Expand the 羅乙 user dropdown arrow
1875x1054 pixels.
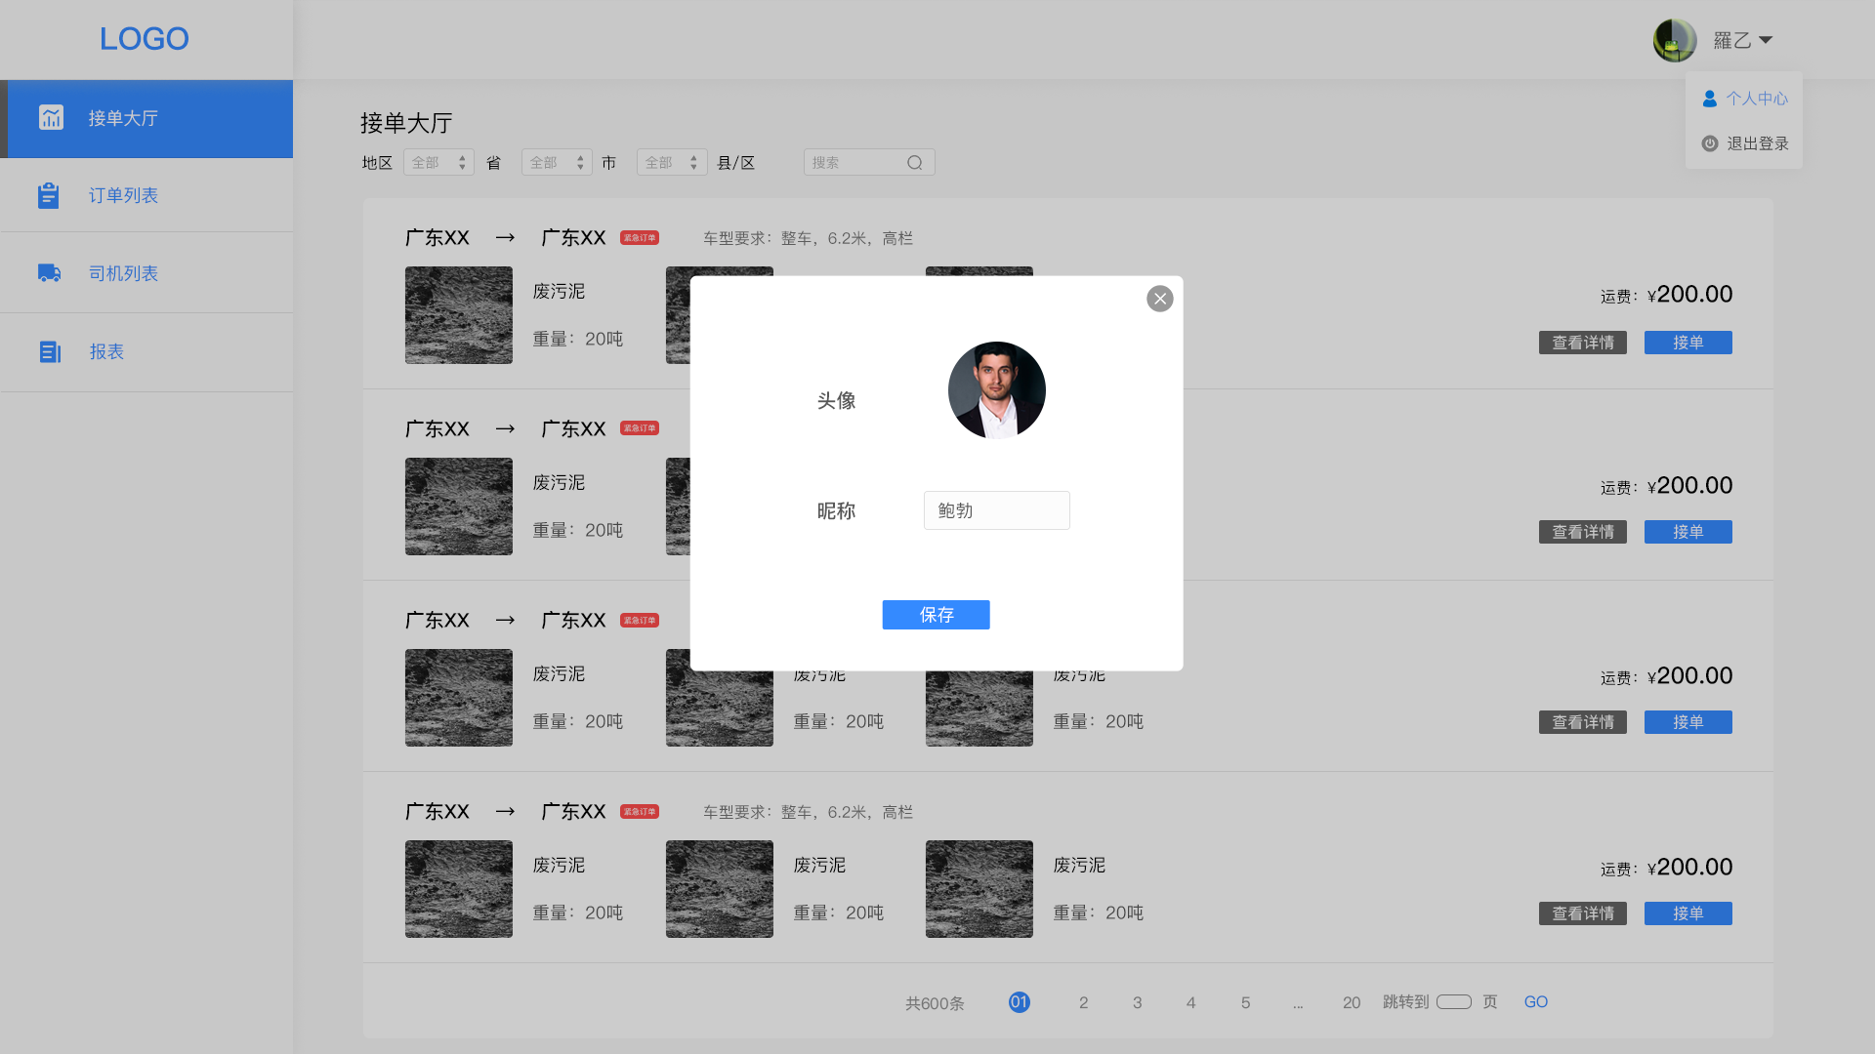click(x=1766, y=40)
